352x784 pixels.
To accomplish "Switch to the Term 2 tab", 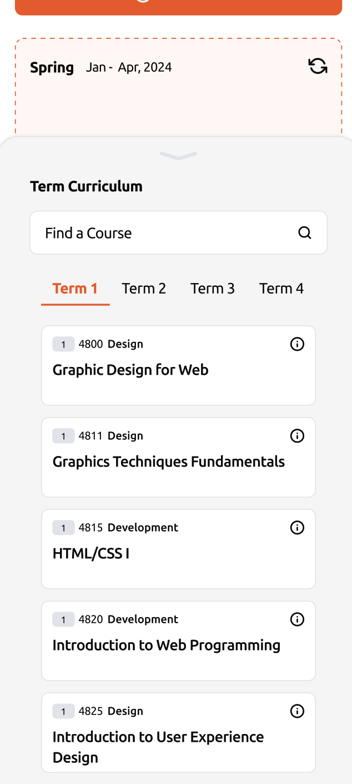I will (x=144, y=289).
